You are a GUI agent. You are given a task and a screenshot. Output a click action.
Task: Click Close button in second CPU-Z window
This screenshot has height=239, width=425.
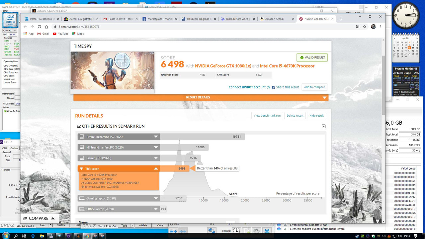click(160, 225)
